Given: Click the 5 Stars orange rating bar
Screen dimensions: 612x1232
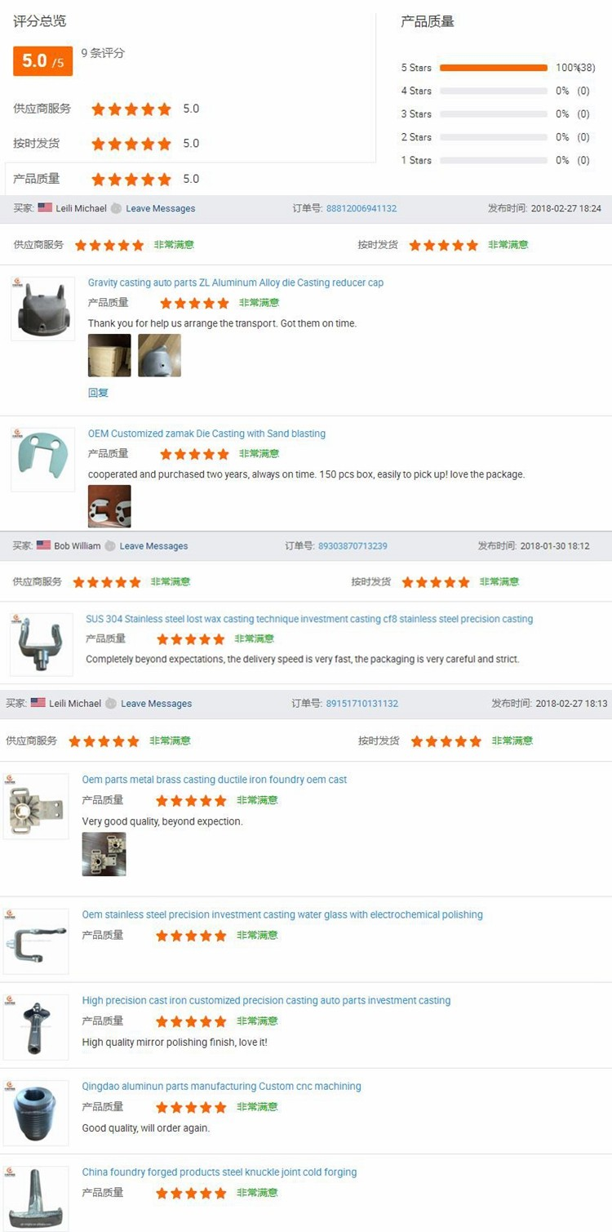Looking at the screenshot, I should point(494,68).
